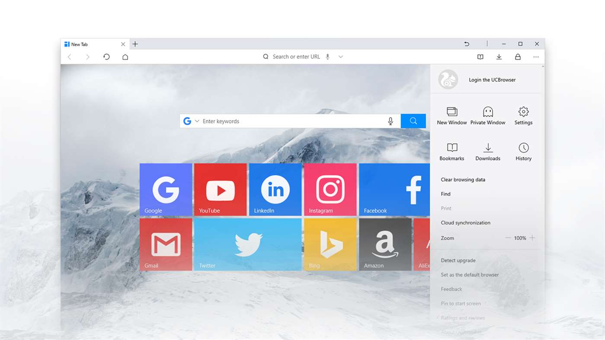
Task: Select Pin to start screen
Action: (x=461, y=304)
